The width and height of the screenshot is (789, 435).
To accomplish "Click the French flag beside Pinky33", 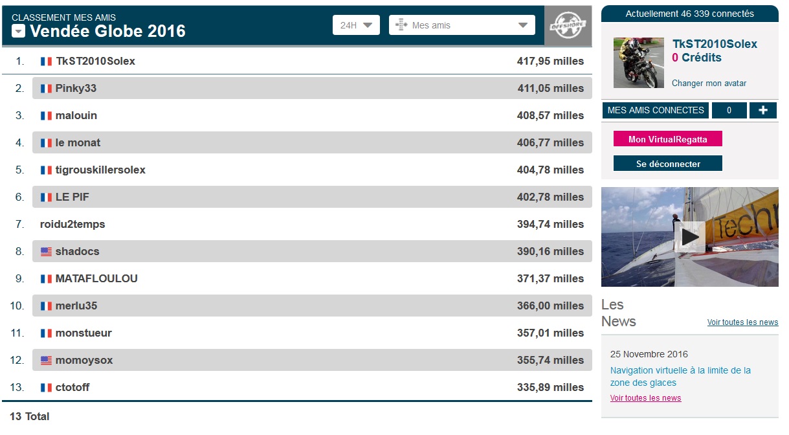I will (46, 89).
